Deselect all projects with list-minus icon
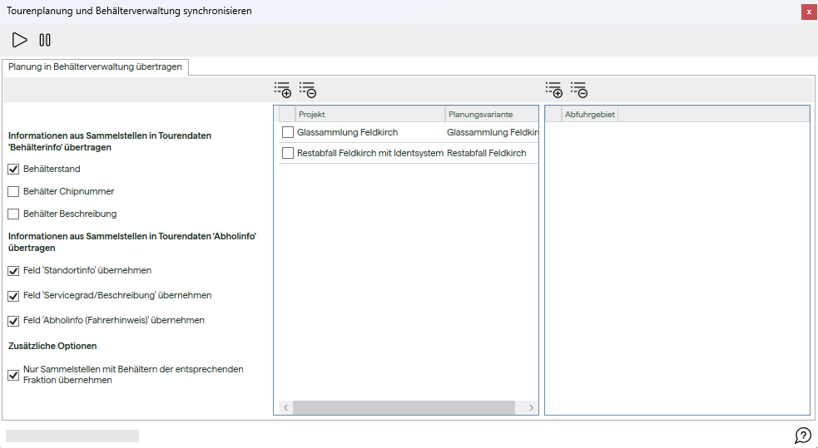 click(x=308, y=90)
